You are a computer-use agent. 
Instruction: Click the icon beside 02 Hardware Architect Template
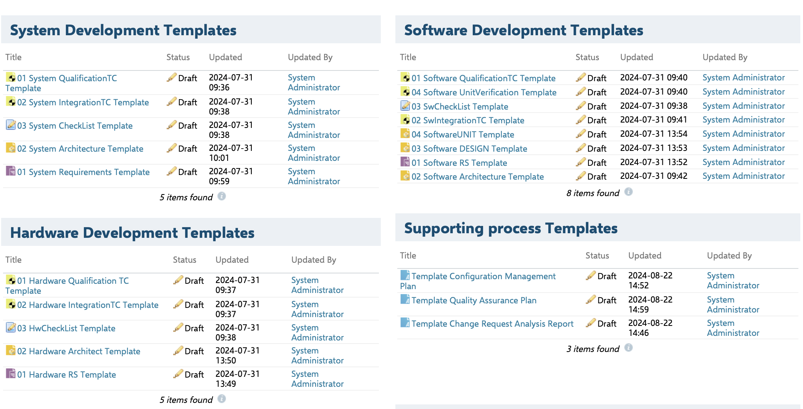(11, 350)
